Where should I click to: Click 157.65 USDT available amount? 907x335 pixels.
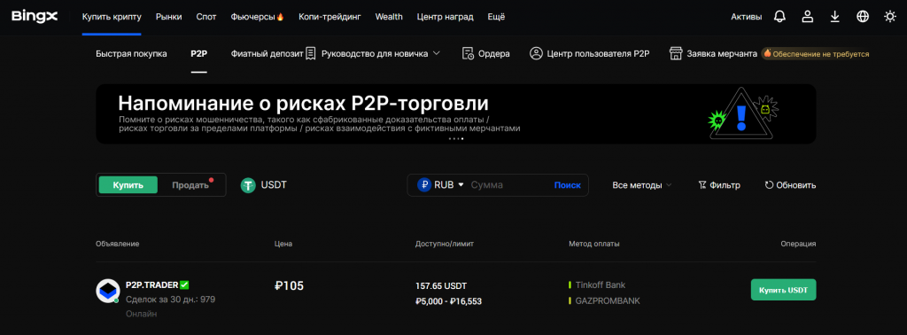tap(441, 286)
